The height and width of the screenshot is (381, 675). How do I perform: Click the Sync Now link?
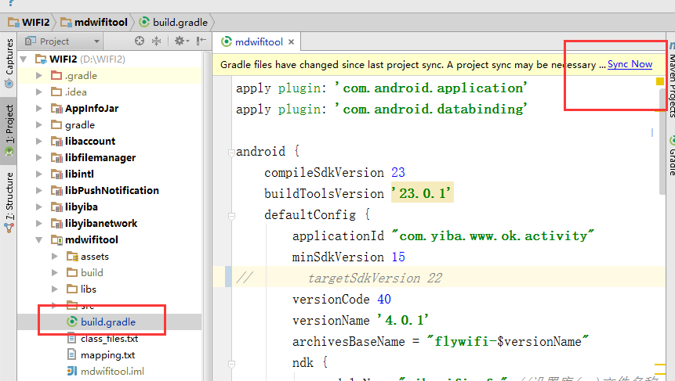coord(630,64)
